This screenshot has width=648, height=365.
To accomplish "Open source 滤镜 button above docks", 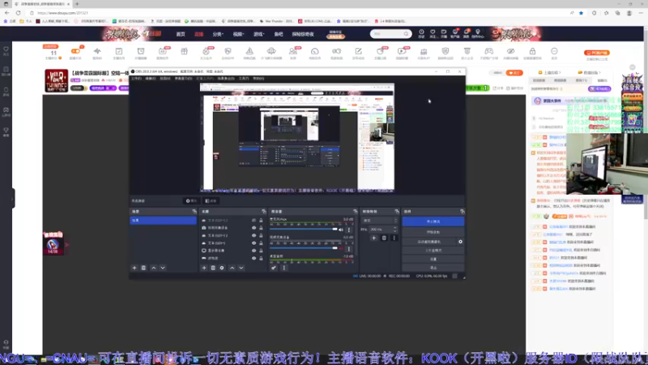I will (x=211, y=200).
